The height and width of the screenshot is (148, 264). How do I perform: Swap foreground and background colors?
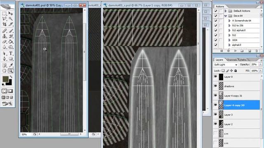pyautogui.click(x=11, y=77)
